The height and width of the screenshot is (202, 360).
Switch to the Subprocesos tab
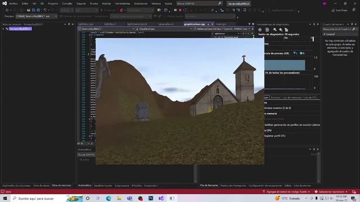click(x=121, y=186)
